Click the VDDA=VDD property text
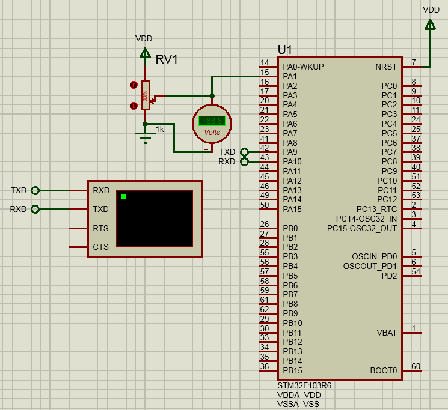Image resolution: width=448 pixels, height=410 pixels. 299,395
